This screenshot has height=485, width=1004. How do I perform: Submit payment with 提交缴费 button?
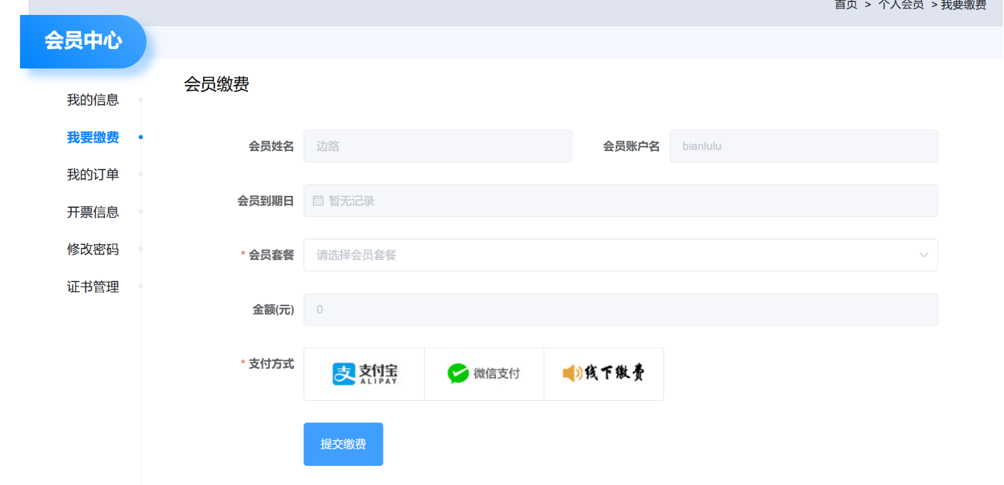click(343, 444)
